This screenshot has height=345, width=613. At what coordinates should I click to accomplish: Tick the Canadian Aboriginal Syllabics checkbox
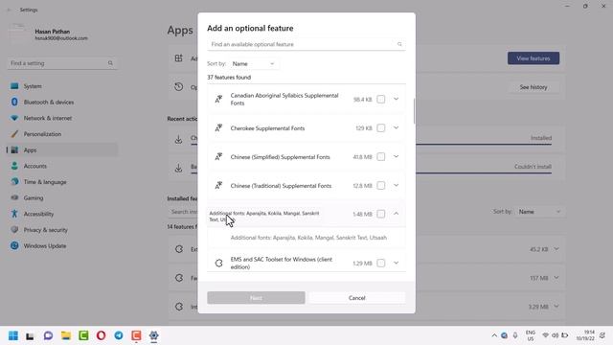(381, 100)
